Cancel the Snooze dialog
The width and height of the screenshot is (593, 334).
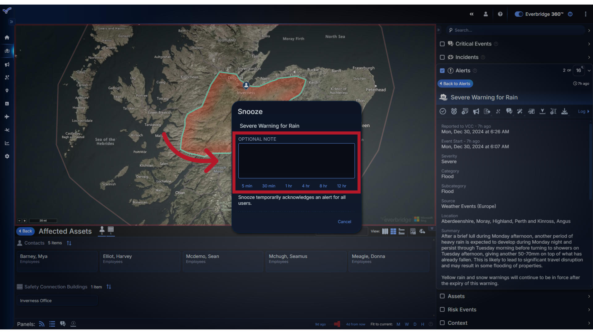tap(344, 222)
